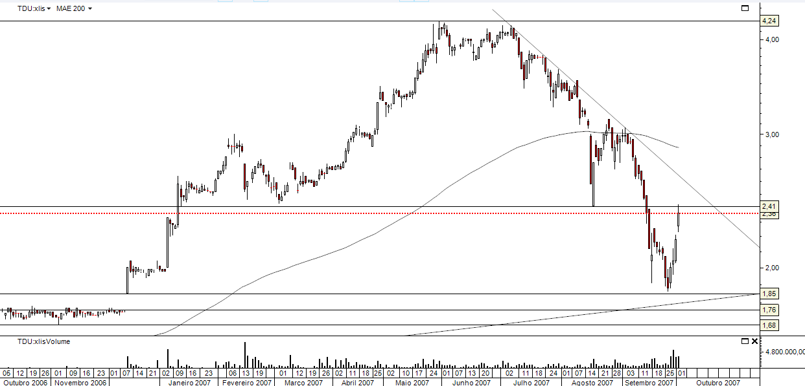Screen dimensions: 805x386
Task: Click Janeiro 2007 on the date axis
Action: click(x=189, y=382)
